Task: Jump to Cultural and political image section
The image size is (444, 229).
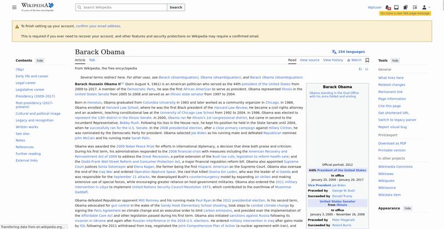Action: point(38,114)
